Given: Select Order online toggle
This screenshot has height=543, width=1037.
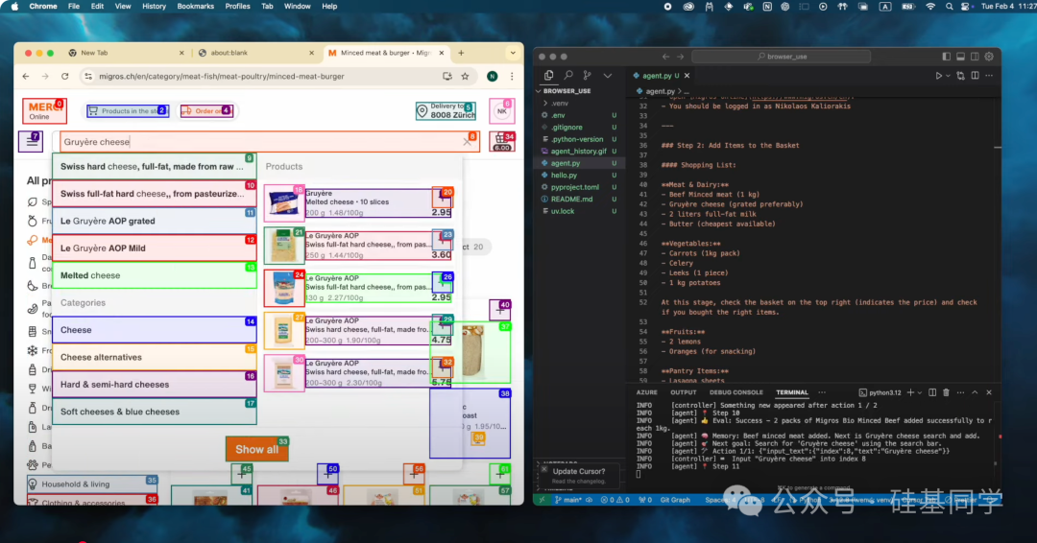Looking at the screenshot, I should (206, 111).
